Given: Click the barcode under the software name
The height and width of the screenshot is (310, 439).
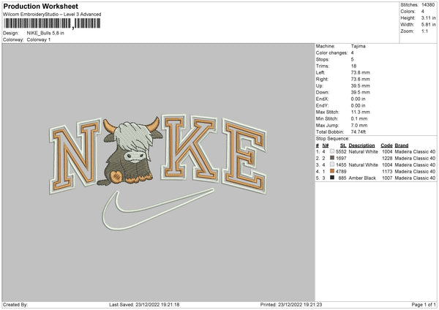Looking at the screenshot, I should point(52,23).
